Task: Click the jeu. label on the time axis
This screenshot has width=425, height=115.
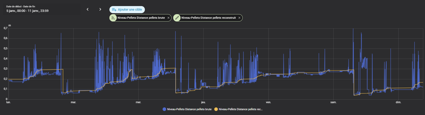Action: pos(203,102)
